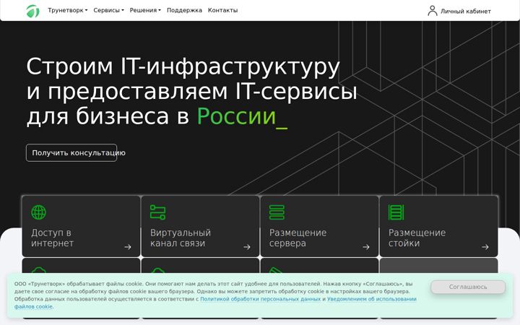This screenshot has height=325, width=520.
Task: Click the rack icon in Размещение стойки
Action: [x=396, y=212]
